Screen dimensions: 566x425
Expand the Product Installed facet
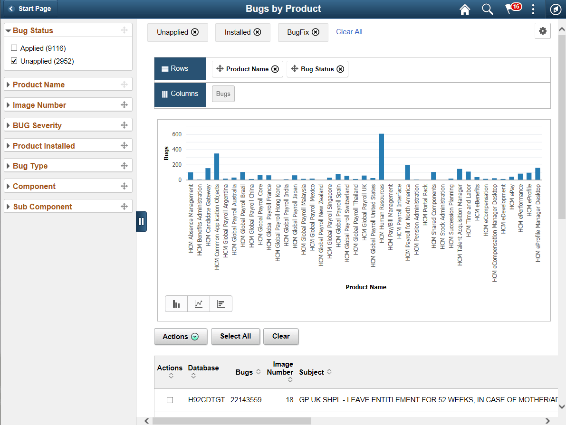click(x=8, y=146)
